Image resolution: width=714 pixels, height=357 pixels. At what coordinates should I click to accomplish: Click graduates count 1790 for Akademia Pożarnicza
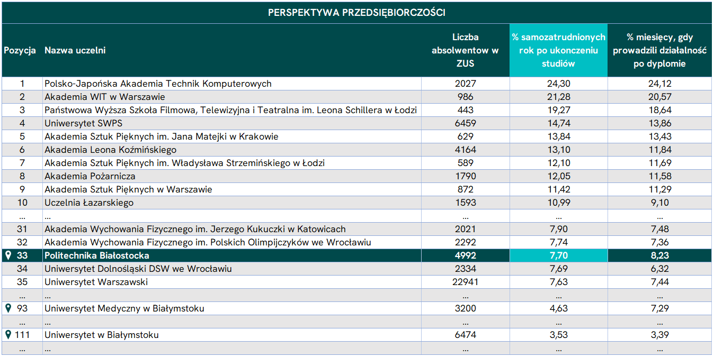(465, 176)
